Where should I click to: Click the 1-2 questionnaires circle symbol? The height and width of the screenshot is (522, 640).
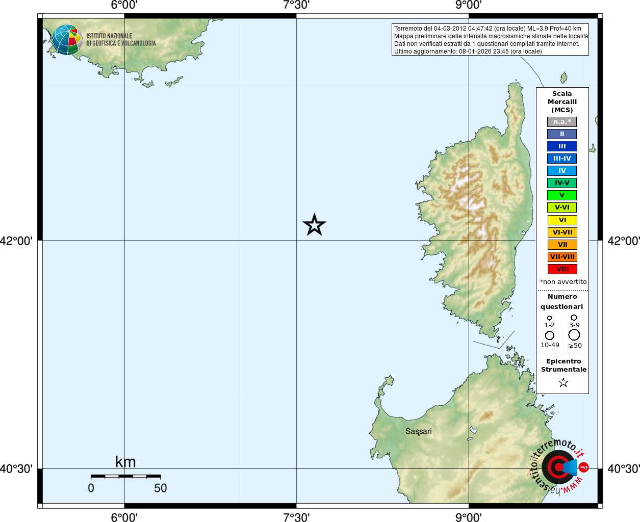pos(549,318)
